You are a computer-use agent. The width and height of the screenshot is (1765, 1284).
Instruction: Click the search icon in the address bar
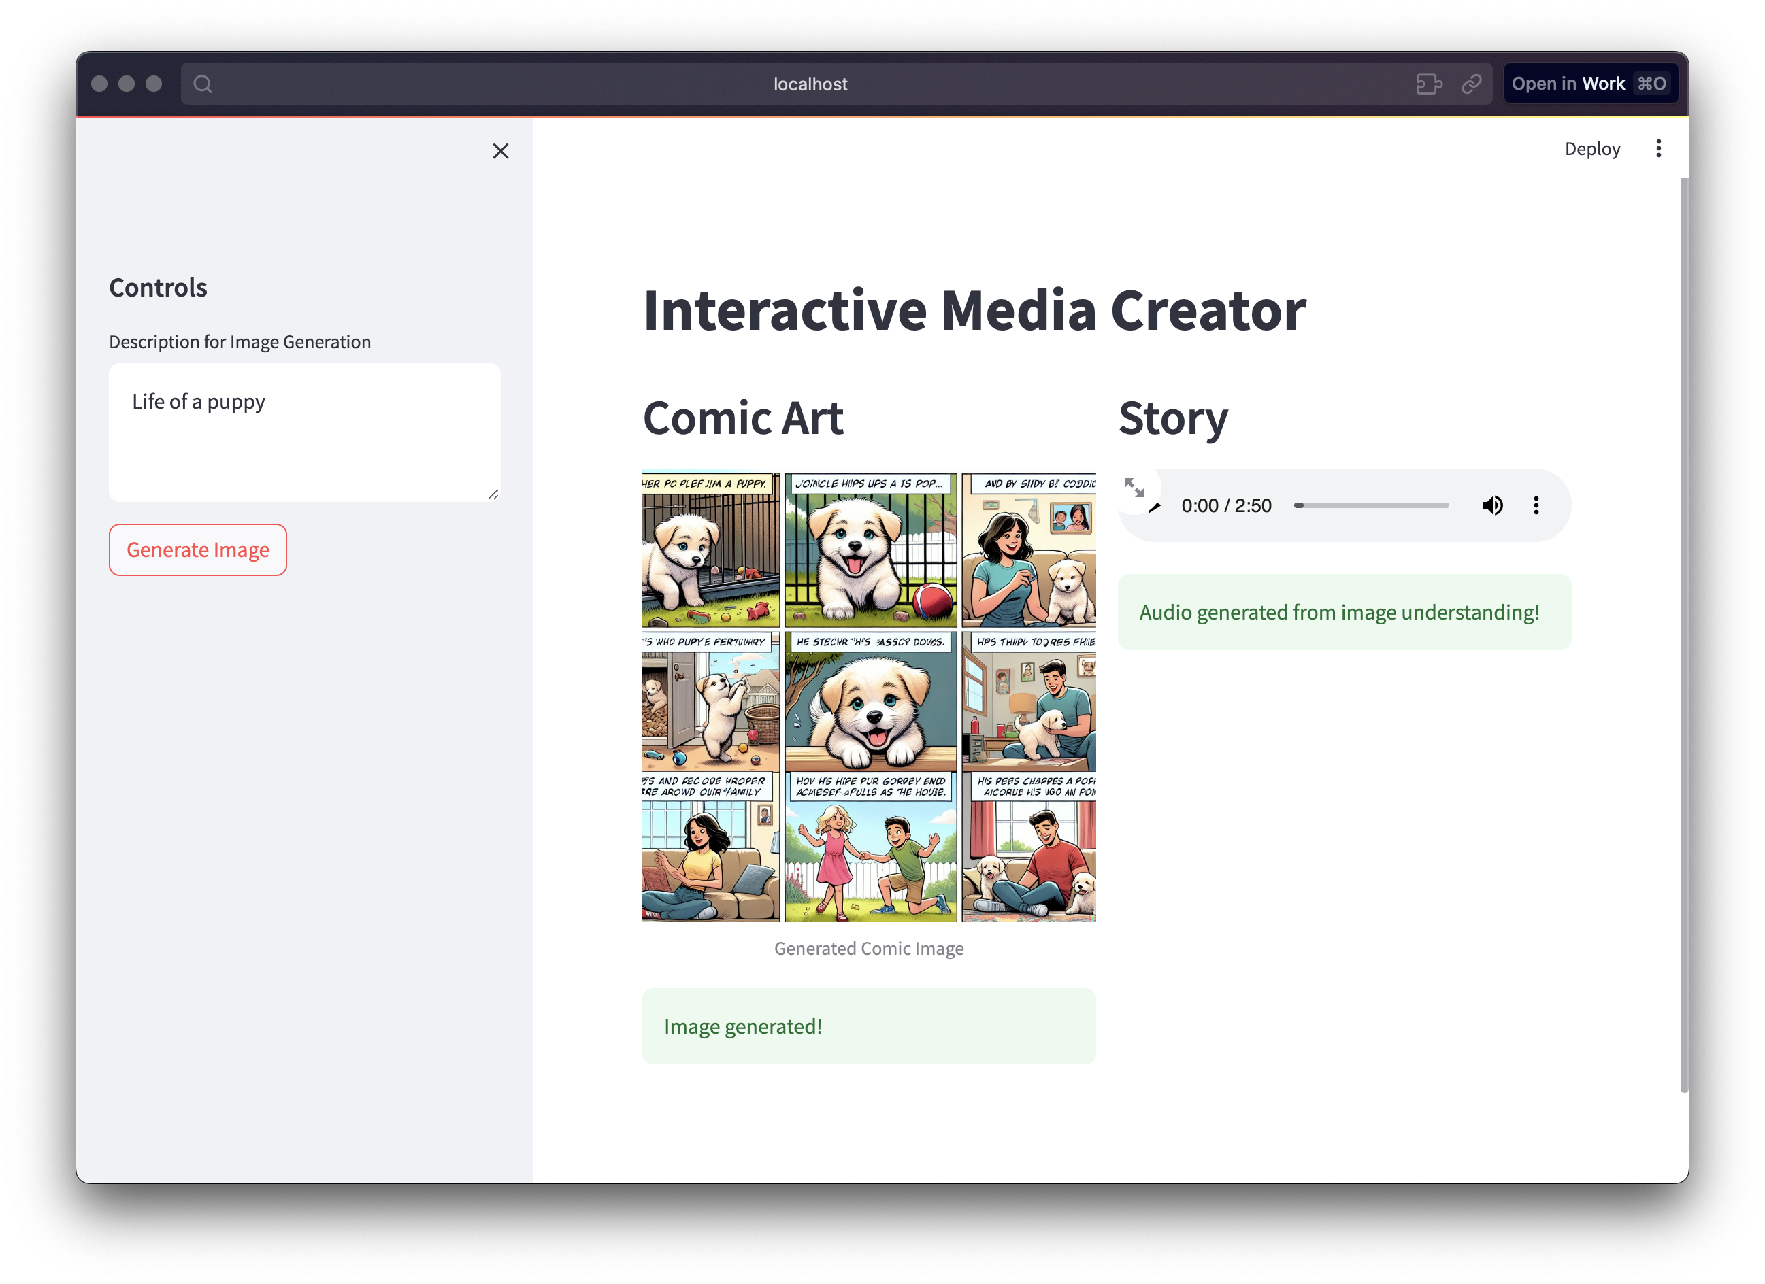203,84
